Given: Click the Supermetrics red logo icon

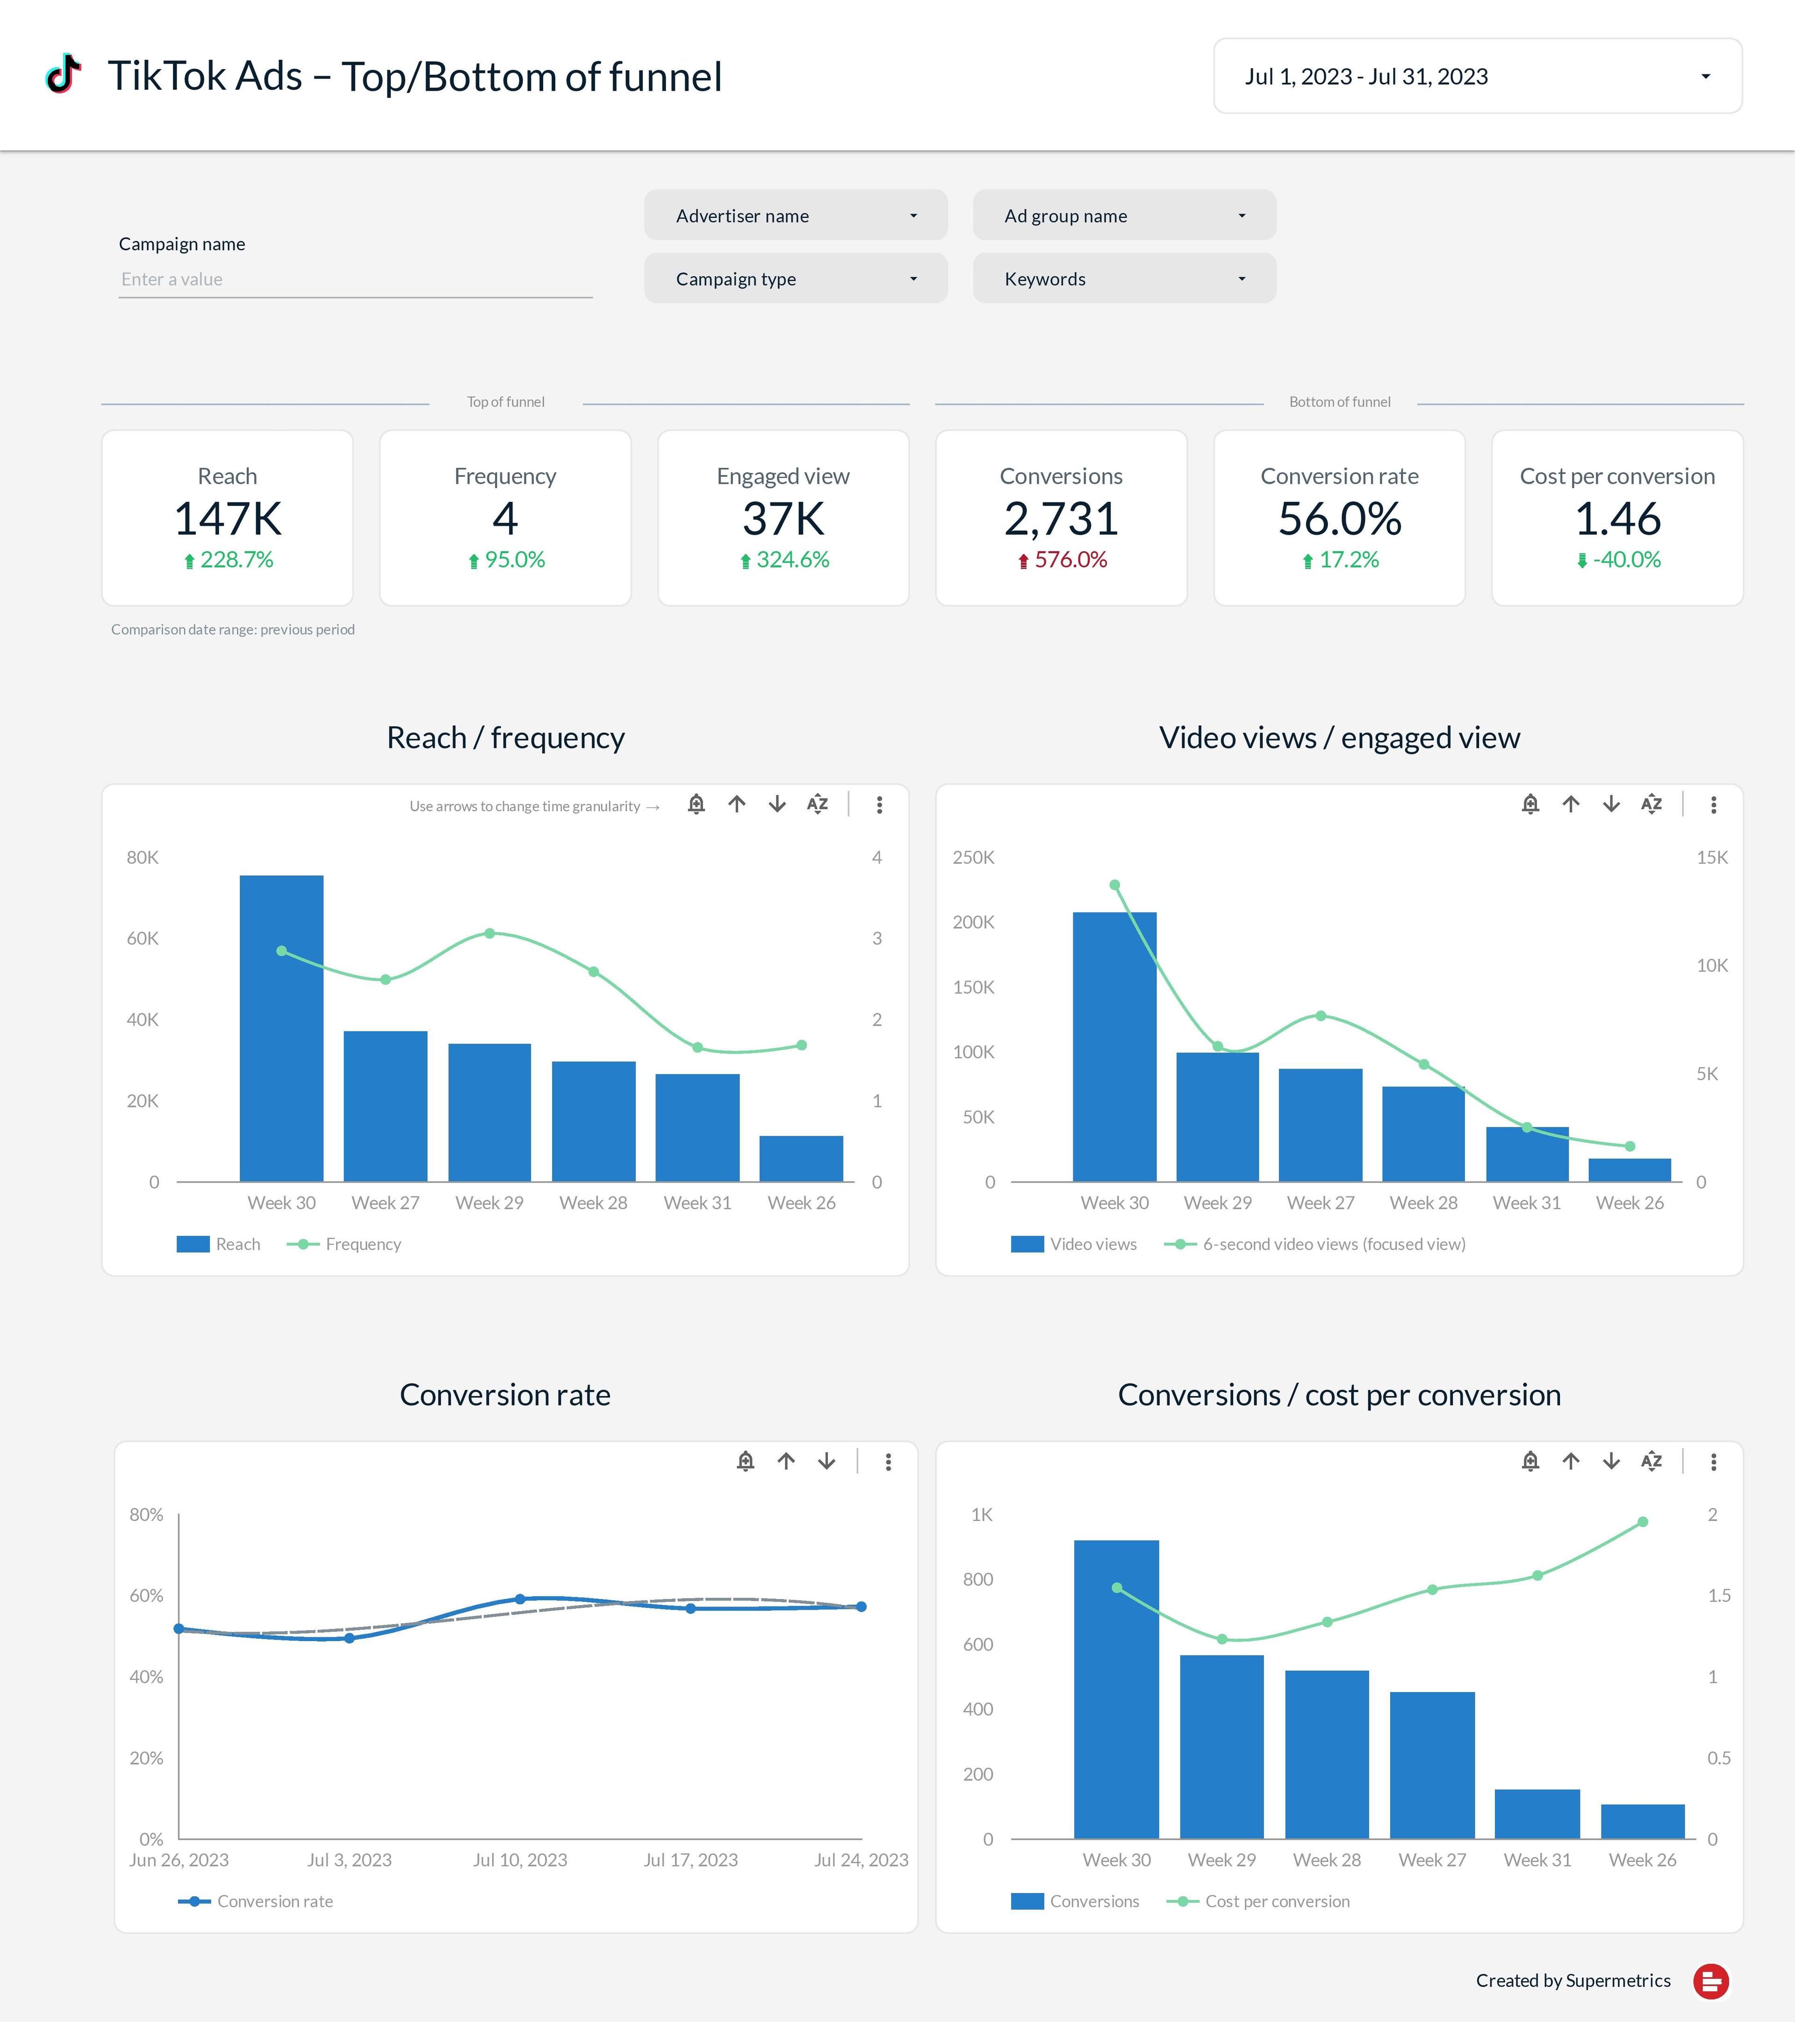Looking at the screenshot, I should click(1711, 1980).
